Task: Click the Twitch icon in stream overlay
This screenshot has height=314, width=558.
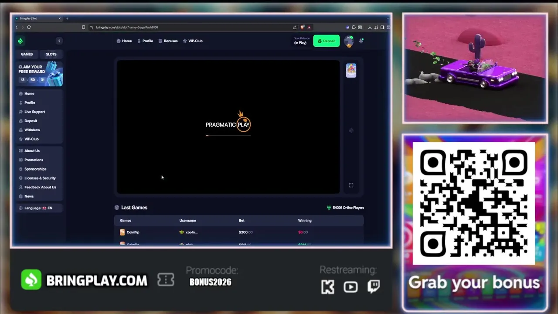Action: point(374,286)
